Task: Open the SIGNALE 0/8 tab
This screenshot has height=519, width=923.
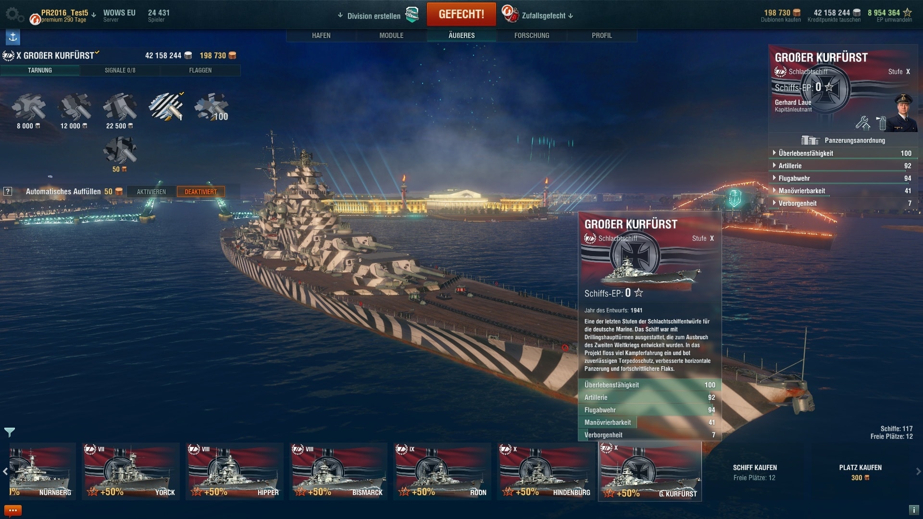Action: [x=120, y=70]
